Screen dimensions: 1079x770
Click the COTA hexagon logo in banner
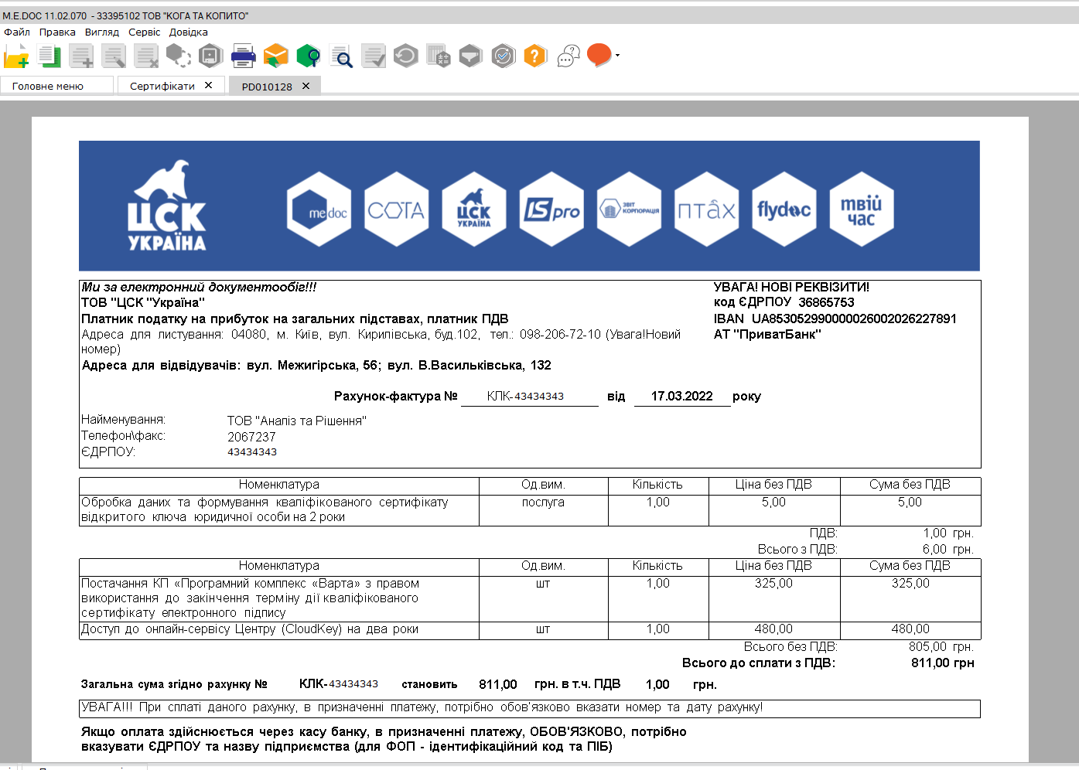[397, 210]
